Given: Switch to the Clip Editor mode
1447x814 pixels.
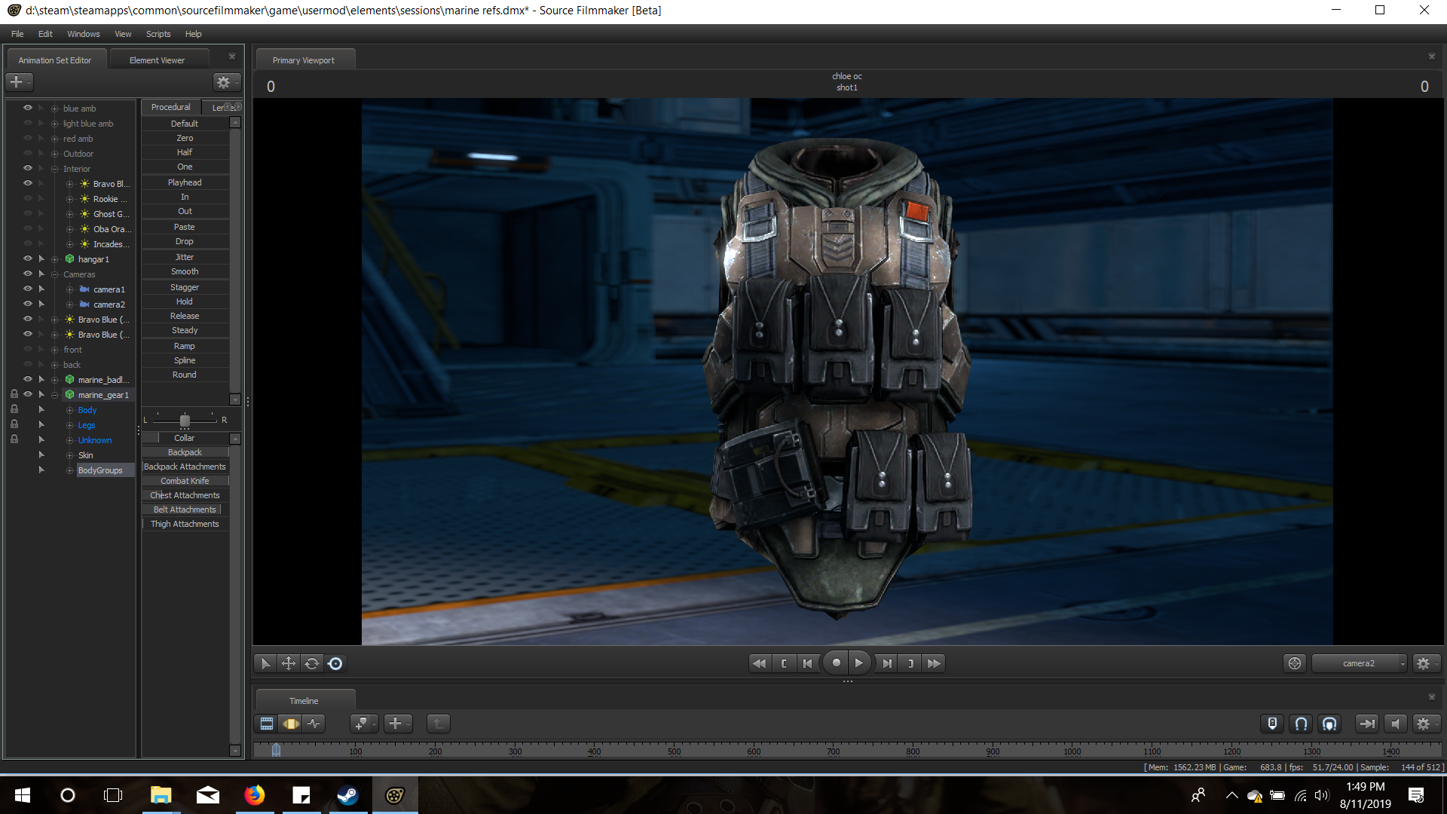Looking at the screenshot, I should [x=267, y=724].
